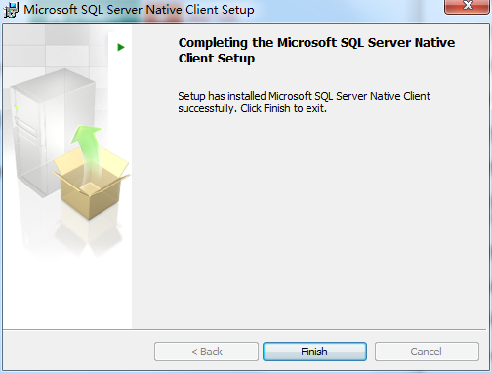Viewport: 492px width, 373px height.
Task: Click the bold Client Setup heading line
Action: (217, 59)
